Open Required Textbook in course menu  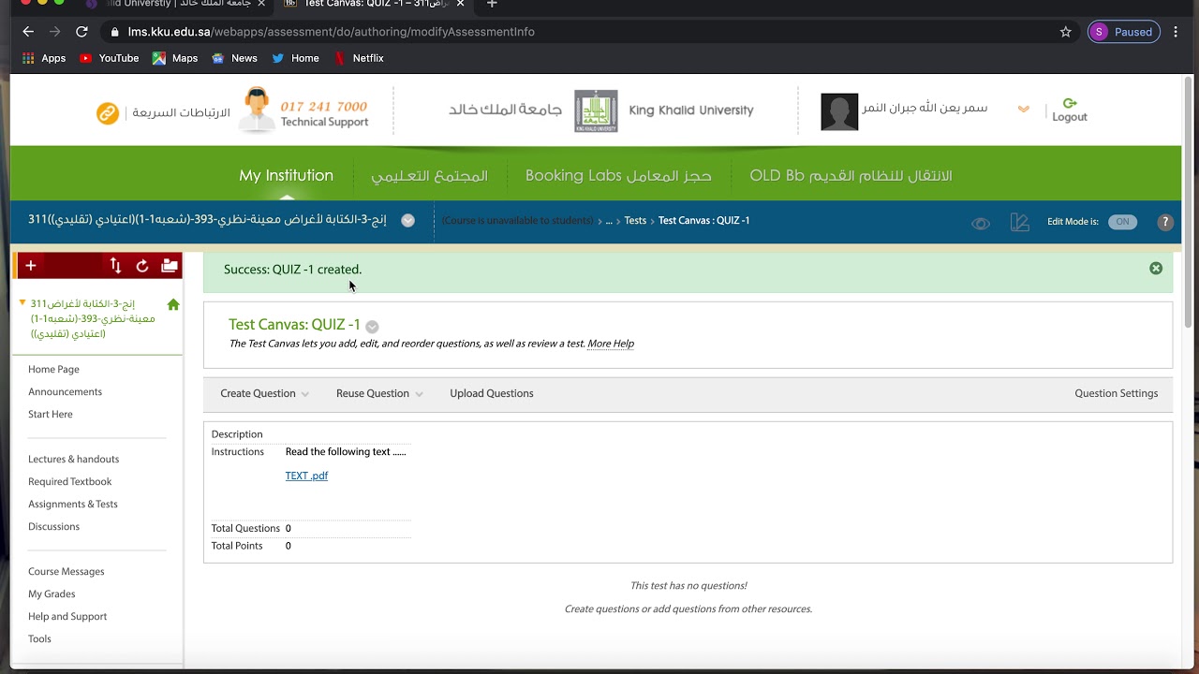(x=69, y=482)
